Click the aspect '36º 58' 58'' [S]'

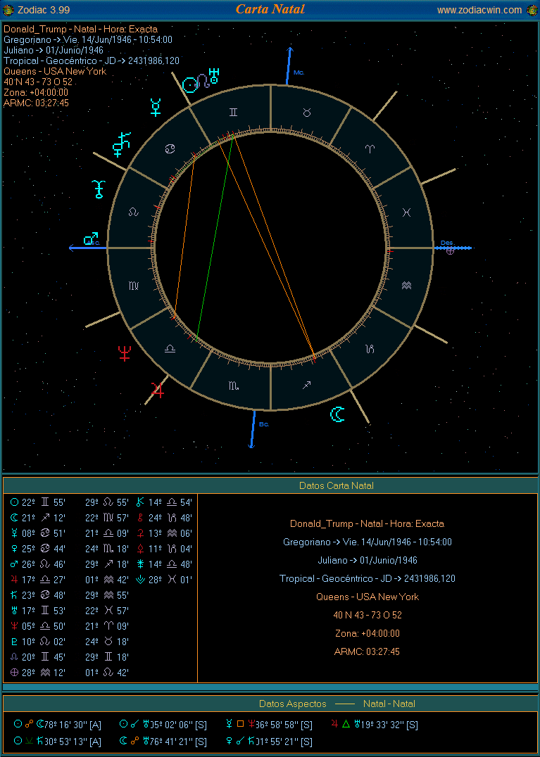click(x=269, y=724)
